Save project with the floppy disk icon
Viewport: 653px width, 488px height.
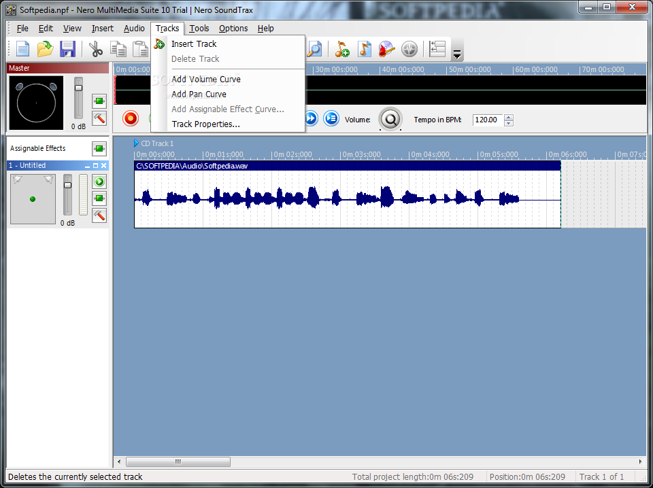pos(67,49)
